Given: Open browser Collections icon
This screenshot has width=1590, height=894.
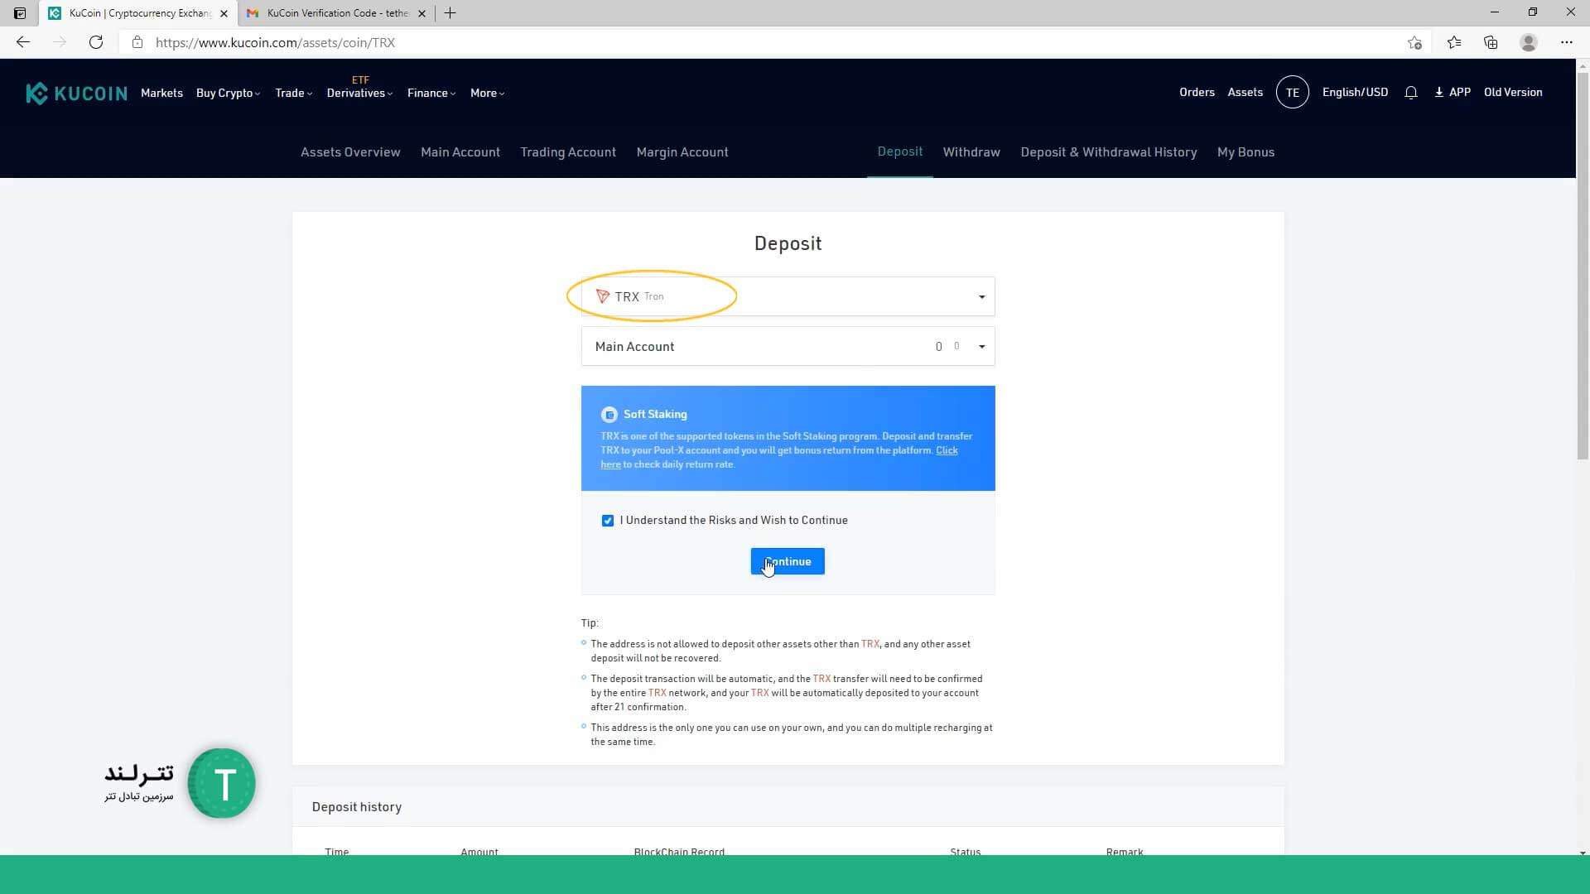Looking at the screenshot, I should (1491, 42).
